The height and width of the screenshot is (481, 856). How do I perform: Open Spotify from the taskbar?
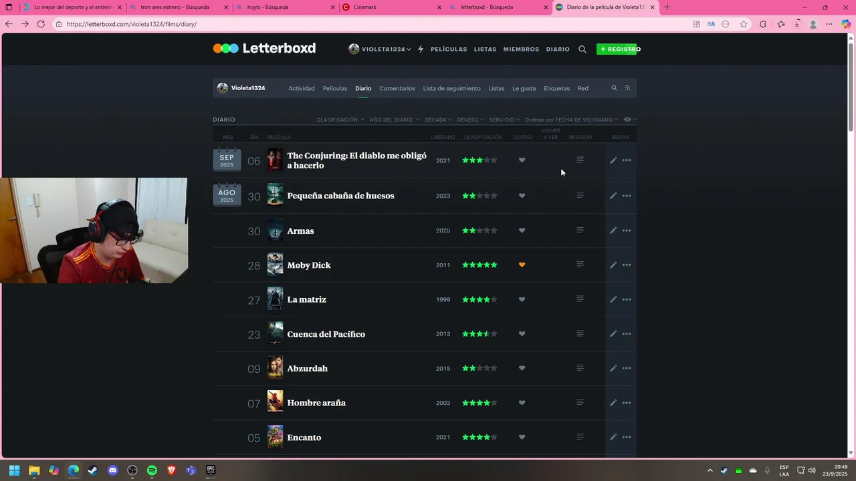(152, 470)
